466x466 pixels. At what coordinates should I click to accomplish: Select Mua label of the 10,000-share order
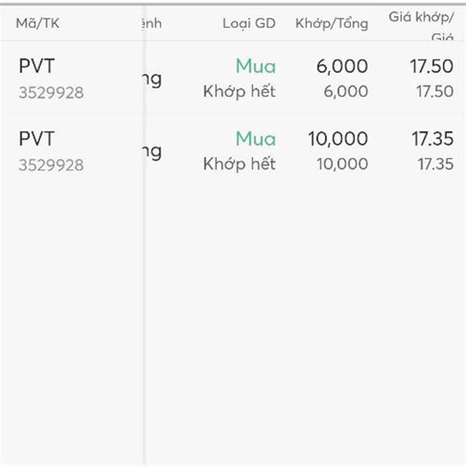[256, 139]
